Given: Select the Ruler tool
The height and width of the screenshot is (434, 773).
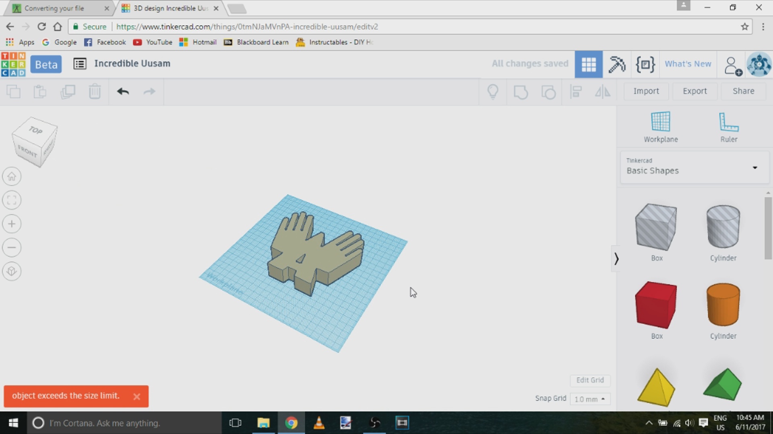Looking at the screenshot, I should (728, 122).
